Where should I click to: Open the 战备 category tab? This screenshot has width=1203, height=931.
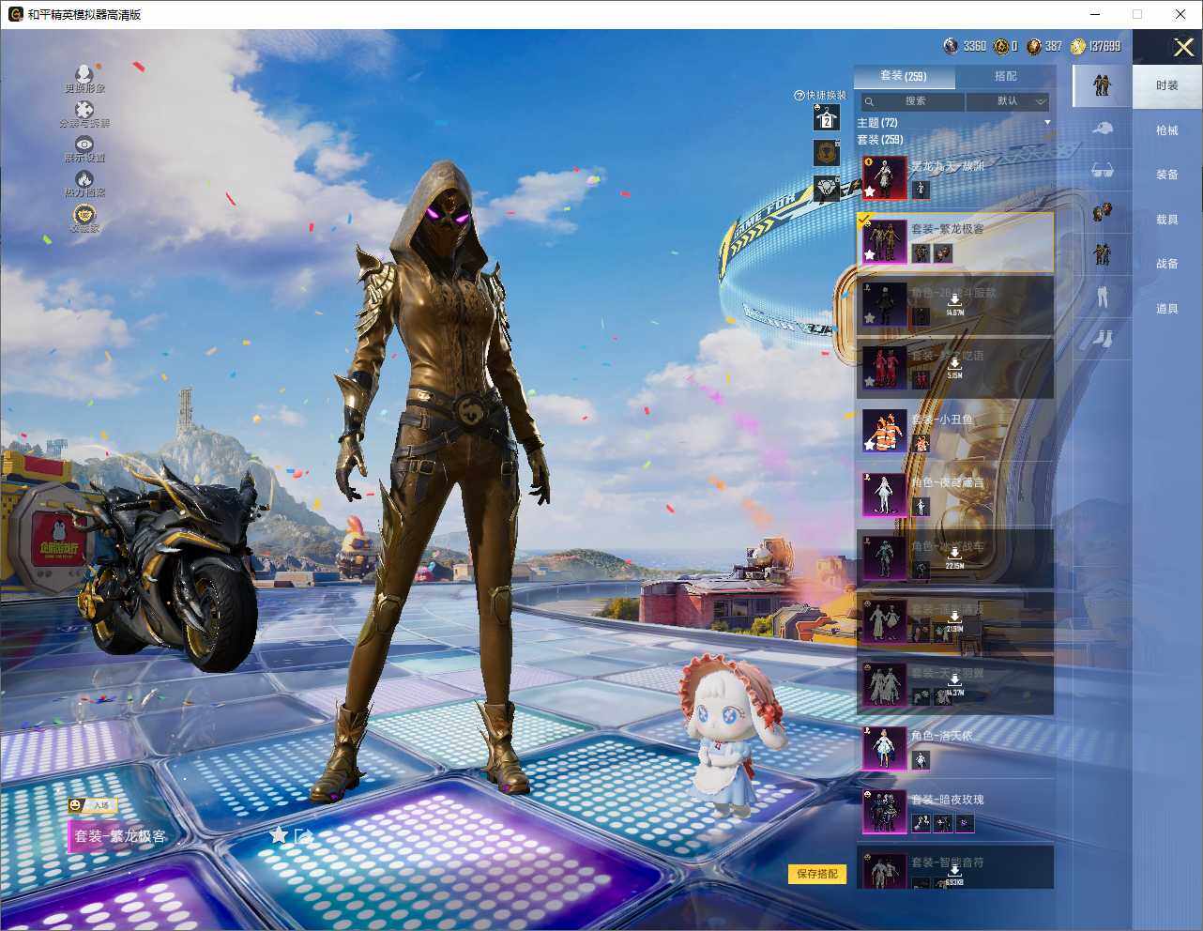pos(1167,264)
